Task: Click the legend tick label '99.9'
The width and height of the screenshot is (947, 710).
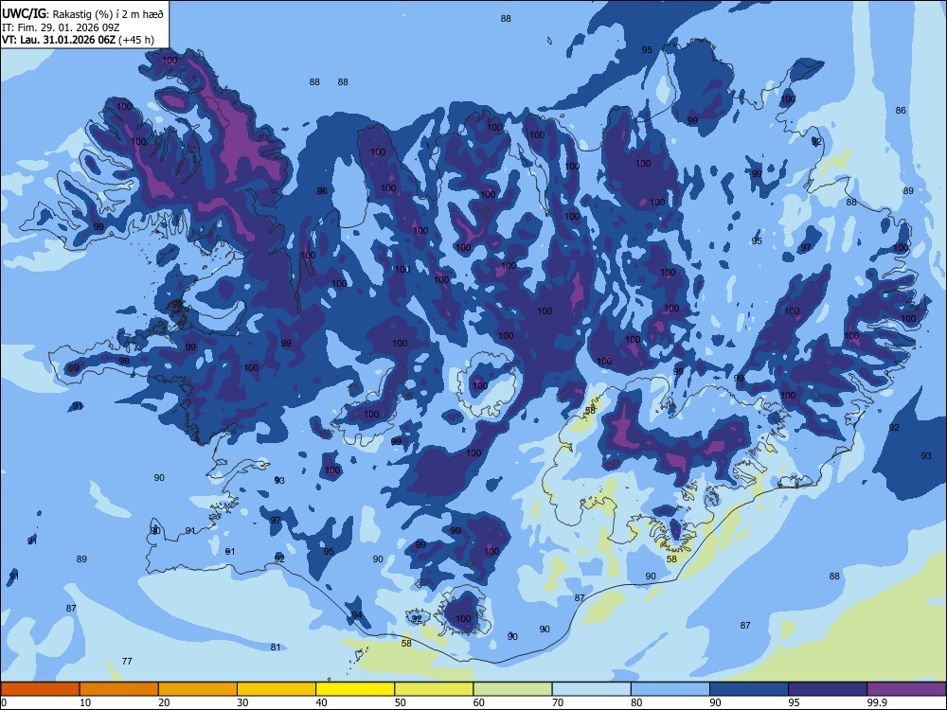Action: click(x=877, y=702)
